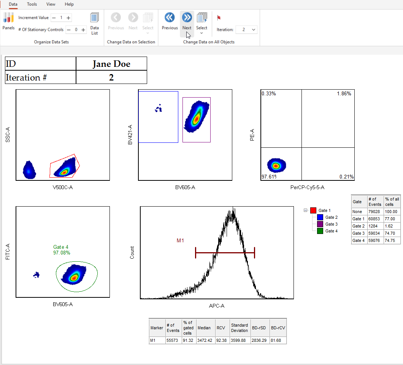Click the red flag icon
The width and height of the screenshot is (403, 365).
219,18
